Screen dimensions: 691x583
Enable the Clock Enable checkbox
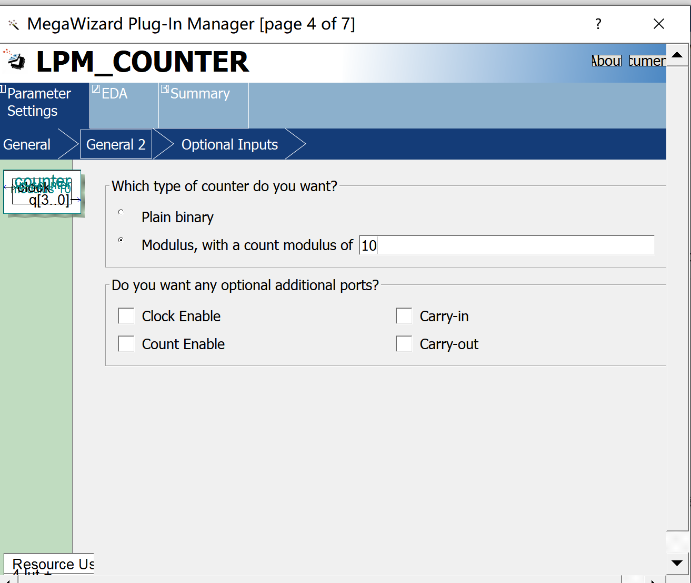coord(126,316)
